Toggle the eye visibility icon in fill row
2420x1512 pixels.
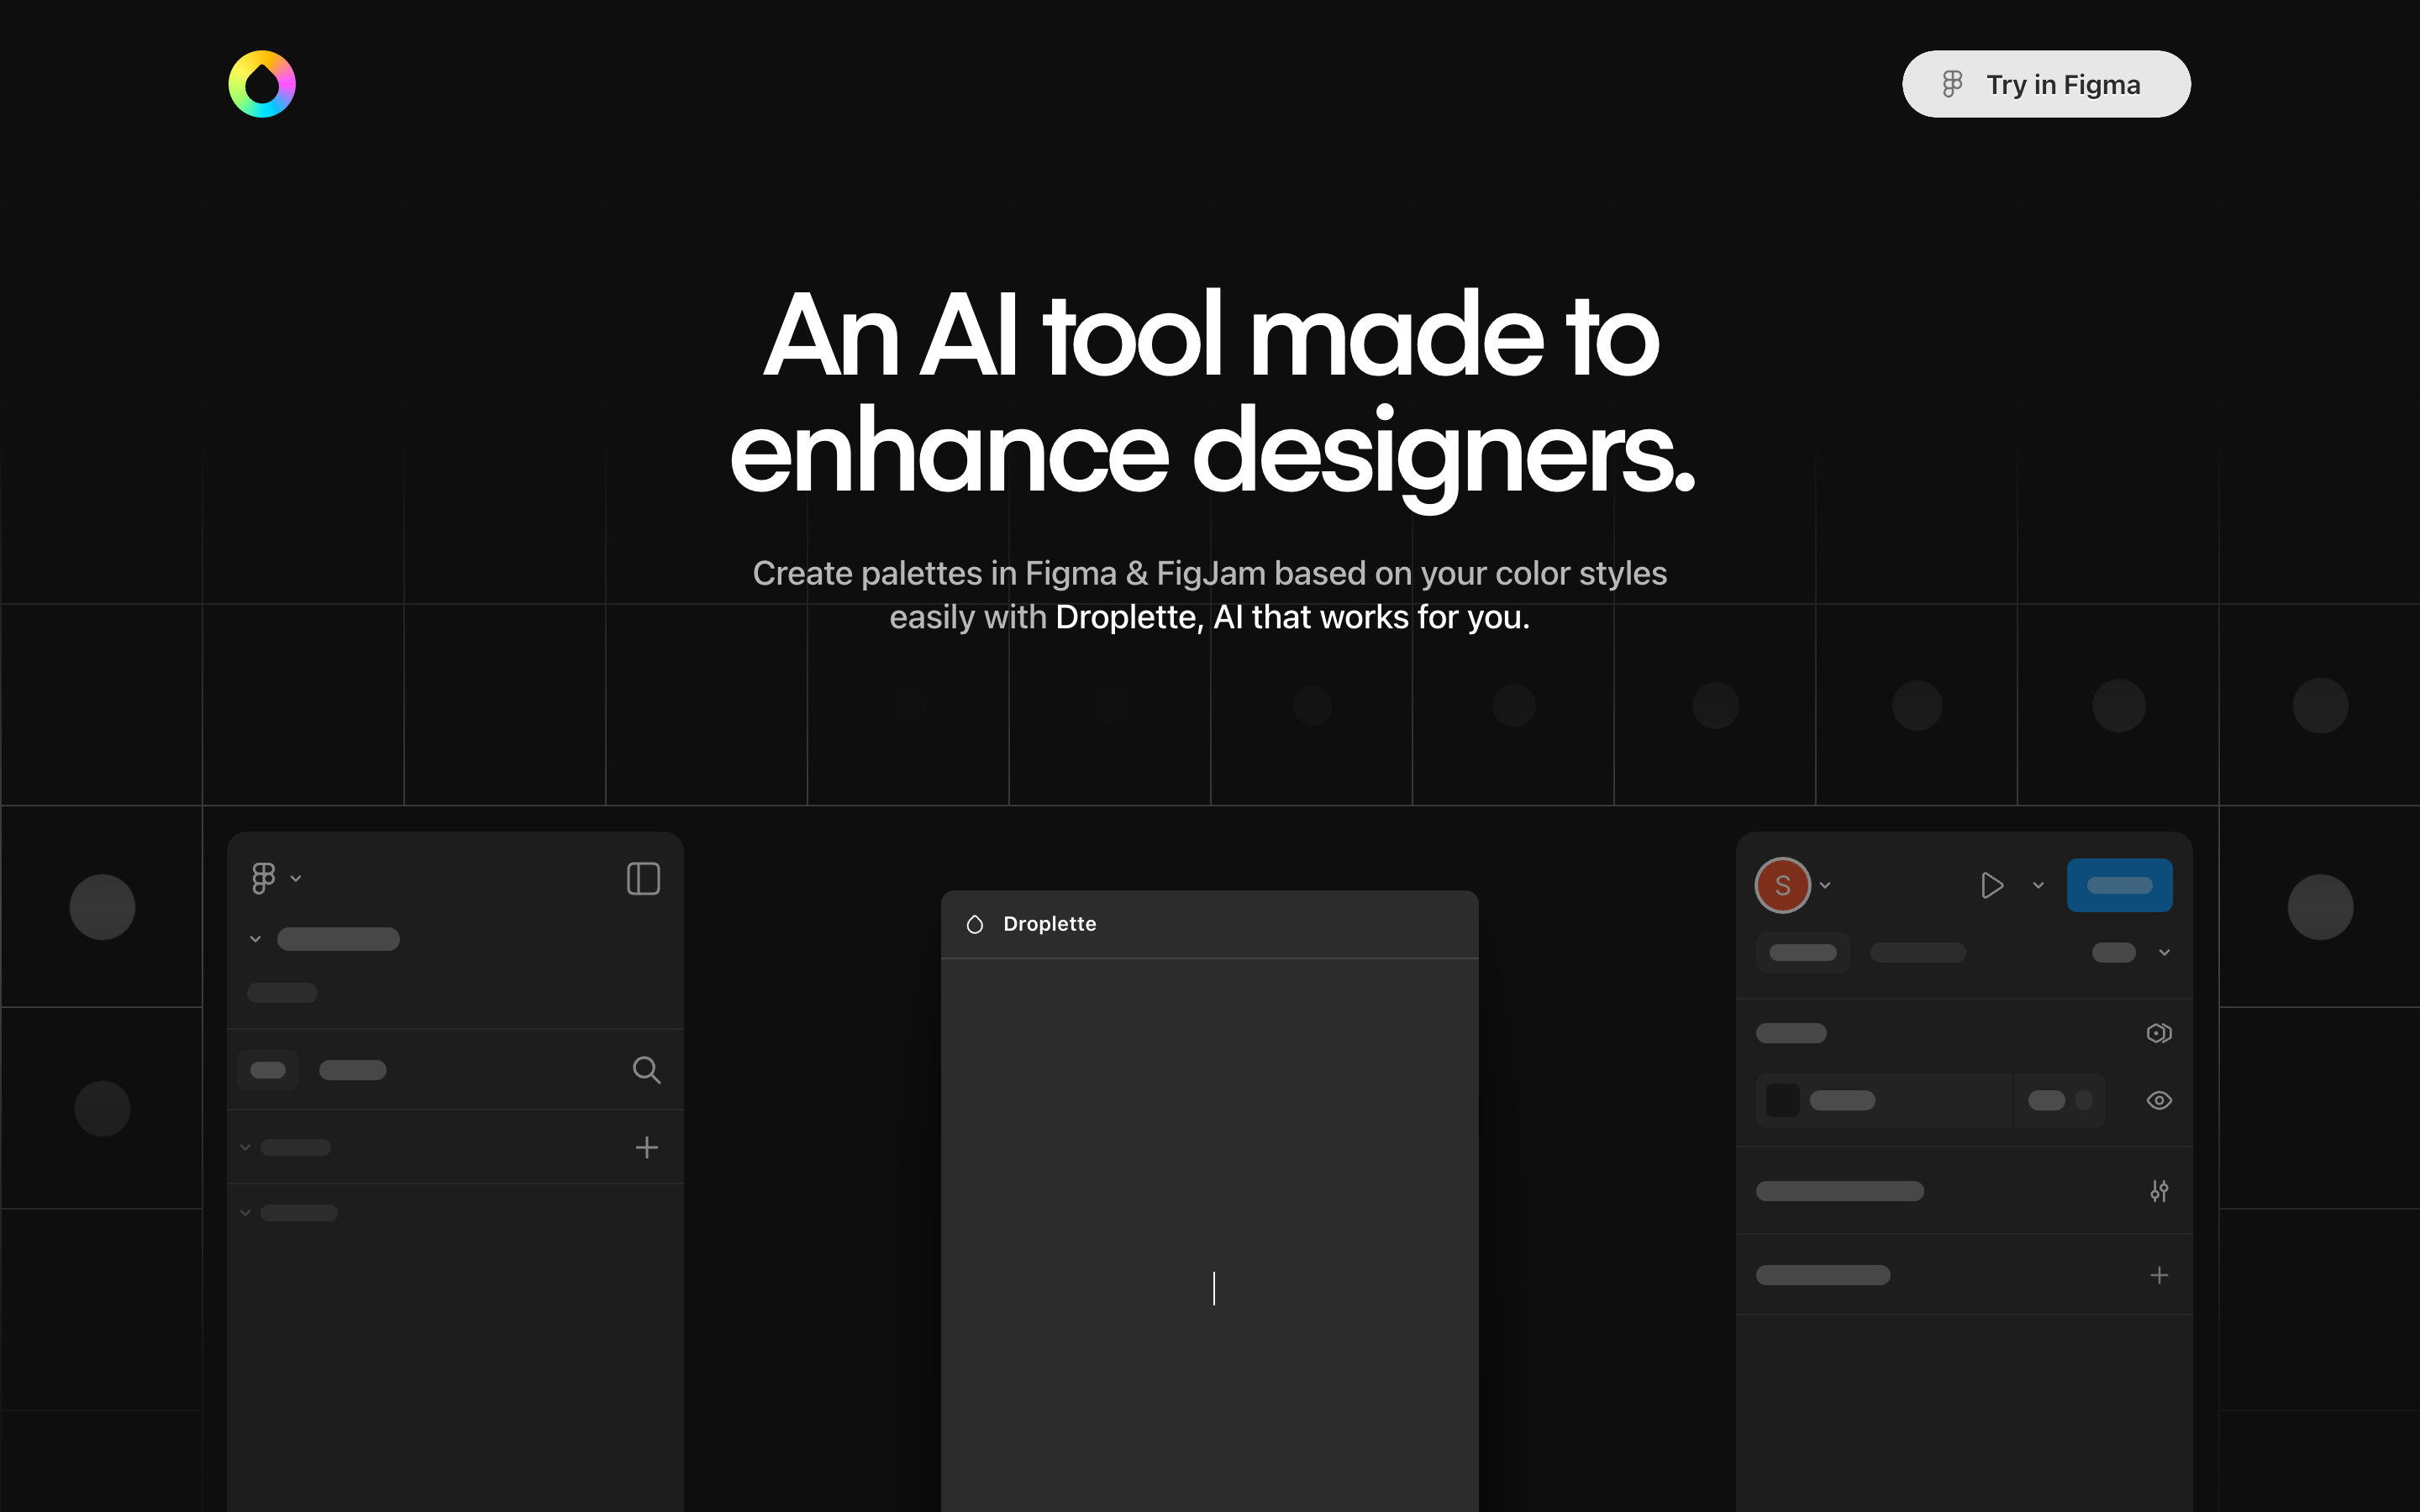pos(2159,1100)
